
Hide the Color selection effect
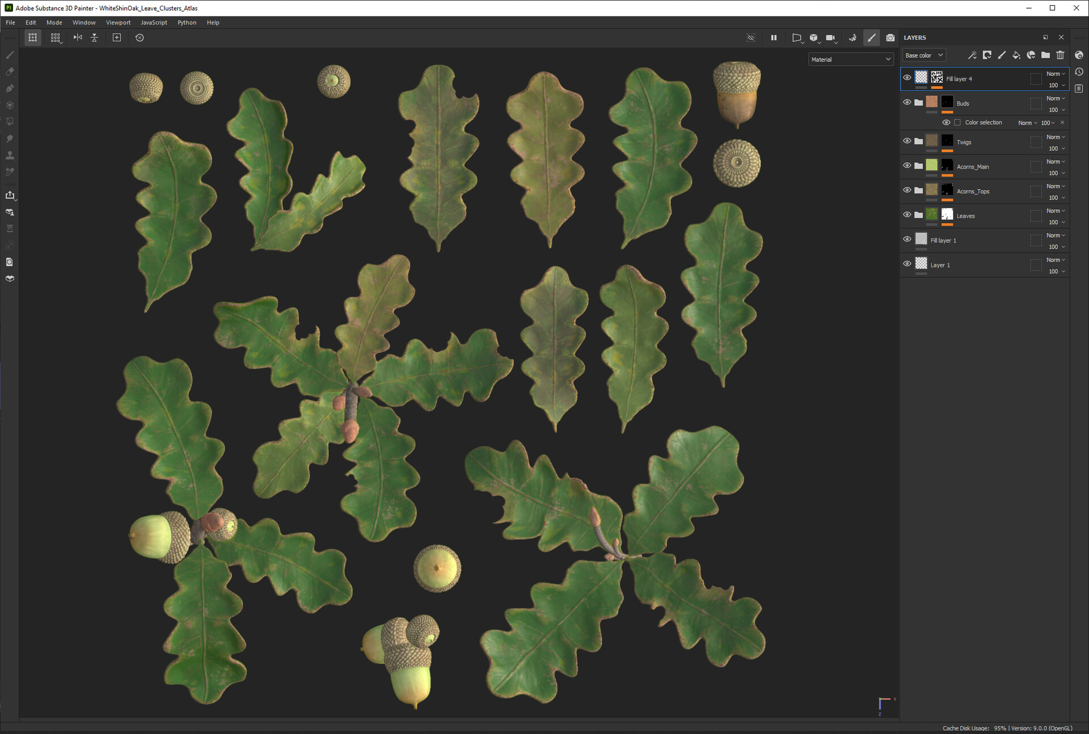click(x=946, y=123)
